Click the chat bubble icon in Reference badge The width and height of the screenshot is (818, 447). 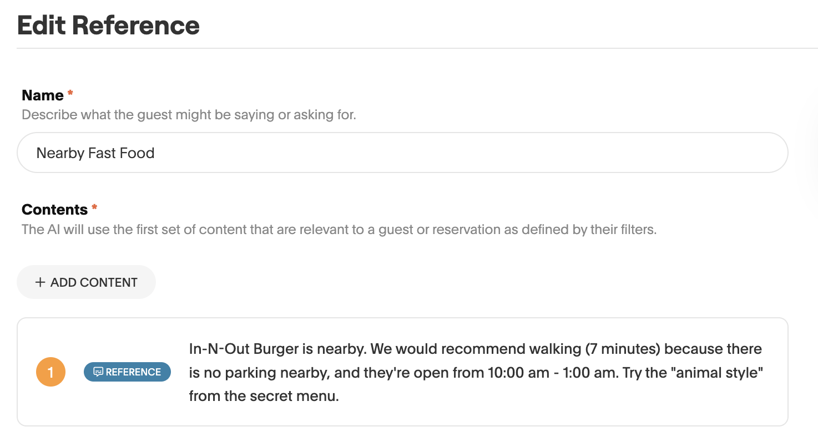tap(98, 372)
